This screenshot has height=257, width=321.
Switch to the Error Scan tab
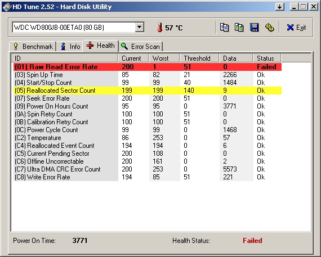pyautogui.click(x=141, y=47)
